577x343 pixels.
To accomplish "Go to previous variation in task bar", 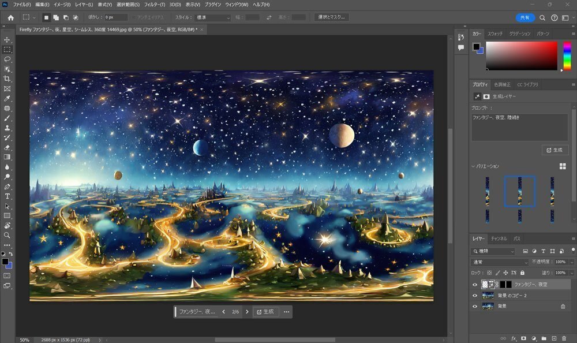I will click(223, 312).
